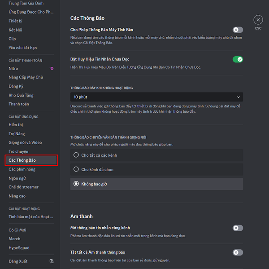Open the Merch link
269x269 pixels.
[14, 239]
